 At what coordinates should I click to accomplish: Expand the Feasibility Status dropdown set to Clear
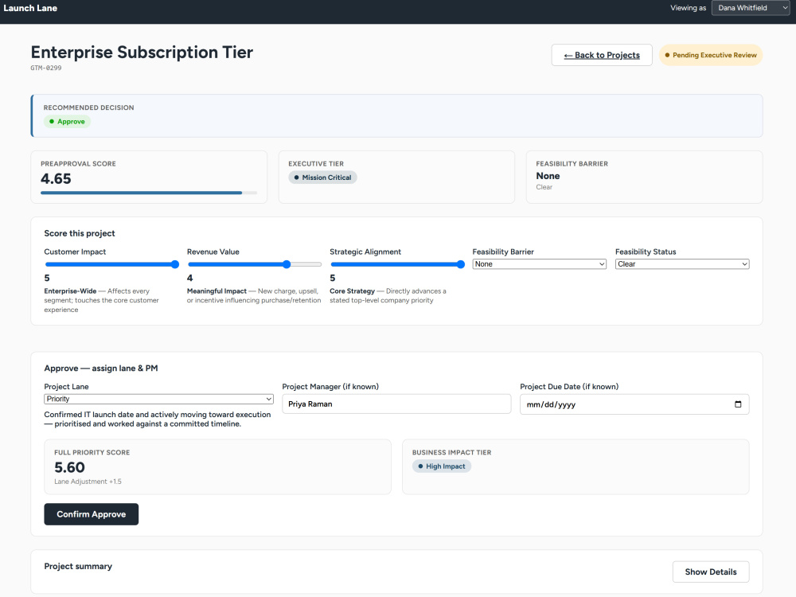coord(682,264)
